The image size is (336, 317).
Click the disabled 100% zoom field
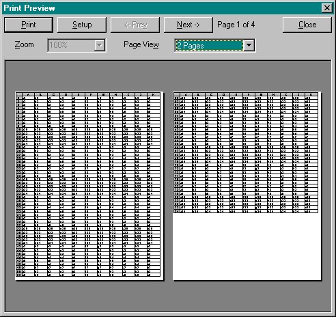[71, 45]
